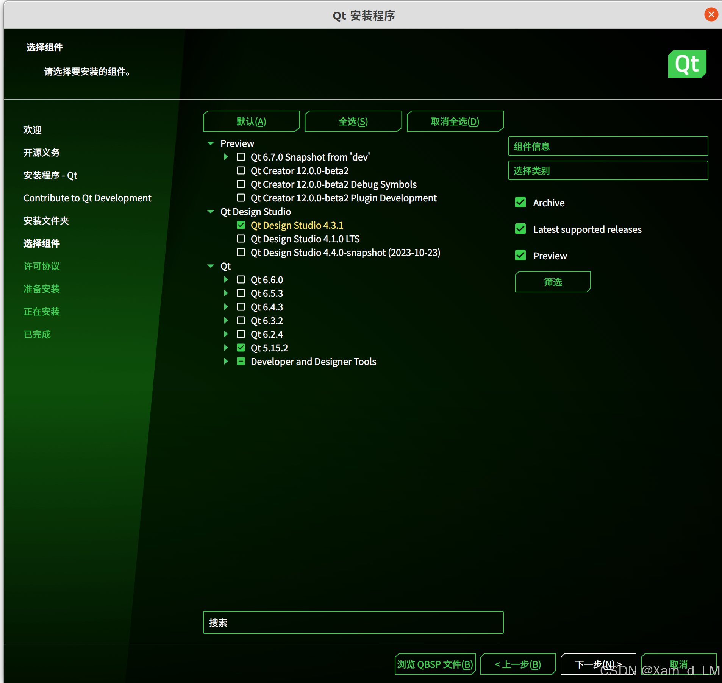Collapse the Qt tree group
This screenshot has height=683, width=722.
point(211,266)
